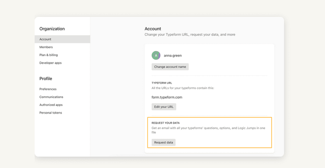This screenshot has width=325, height=168.
Task: Open the Account settings section
Action: click(x=63, y=39)
